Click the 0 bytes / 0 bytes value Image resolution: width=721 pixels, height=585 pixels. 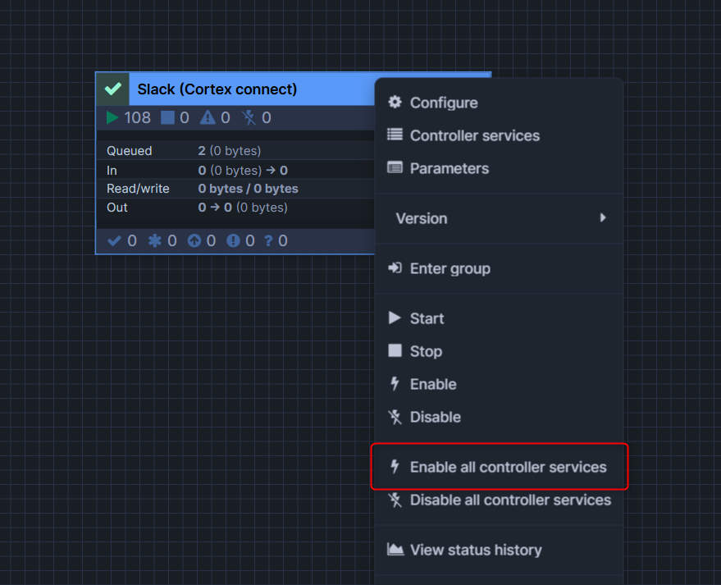click(249, 189)
